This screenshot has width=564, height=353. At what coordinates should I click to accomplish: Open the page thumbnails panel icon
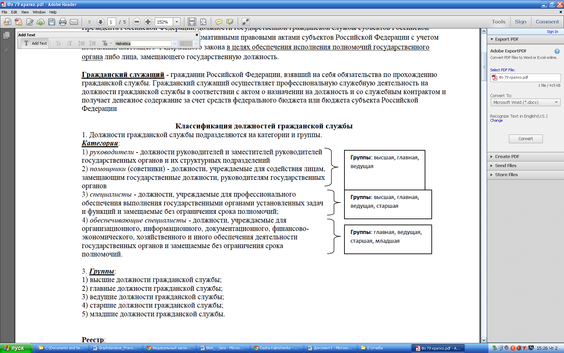[6, 35]
